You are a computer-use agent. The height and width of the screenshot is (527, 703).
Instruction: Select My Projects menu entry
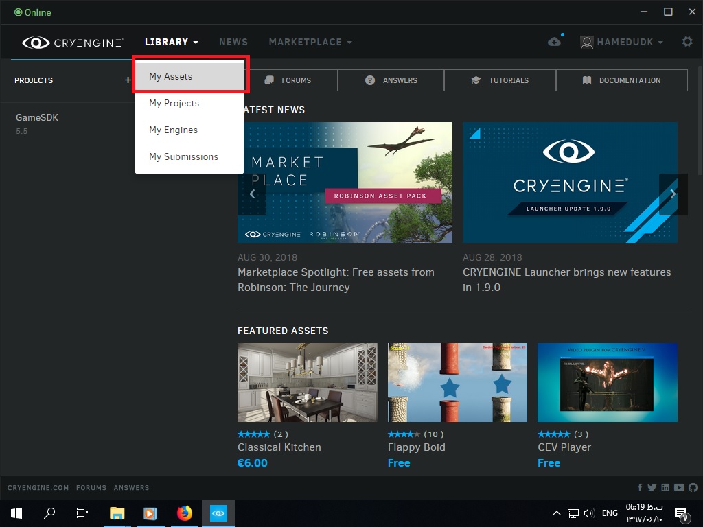pos(189,103)
